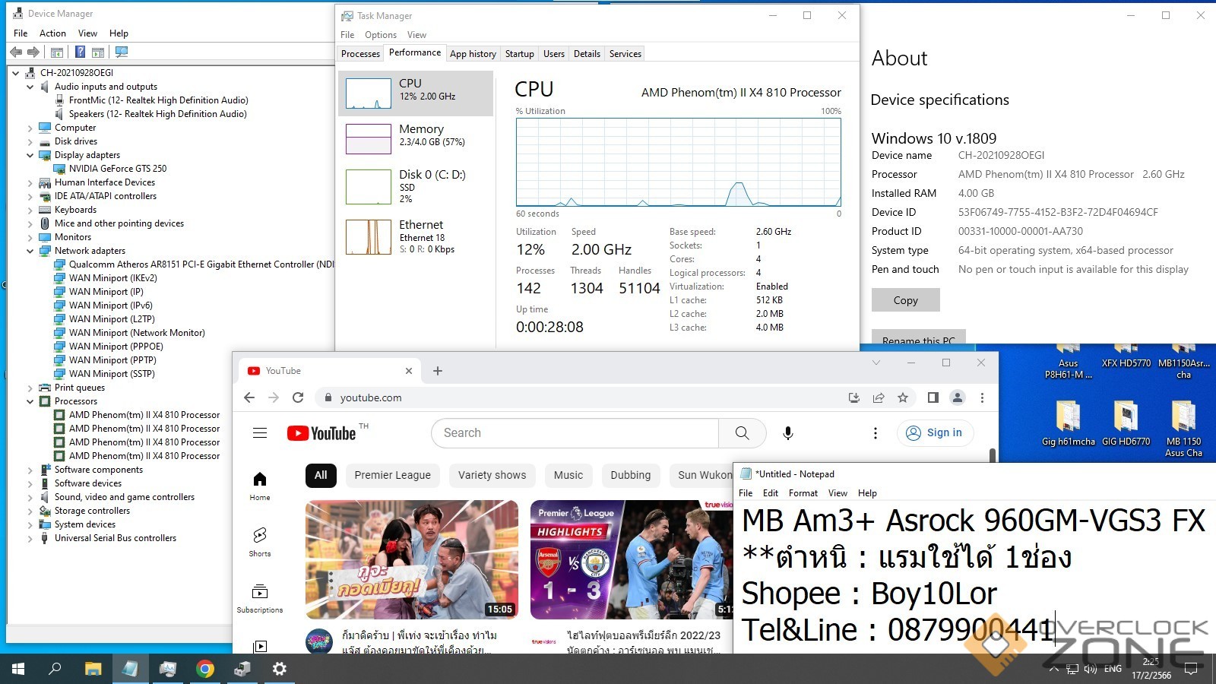
Task: Open the Notepad Format menu
Action: (x=803, y=493)
